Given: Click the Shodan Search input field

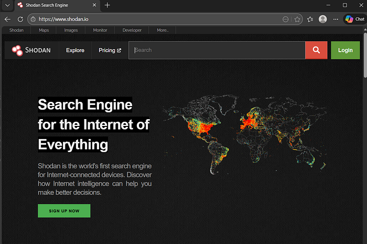Looking at the screenshot, I should pos(217,50).
